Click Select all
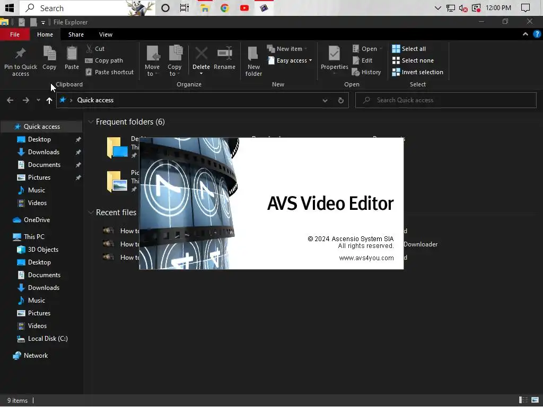Viewport: 543px width, 407px height. (x=409, y=48)
